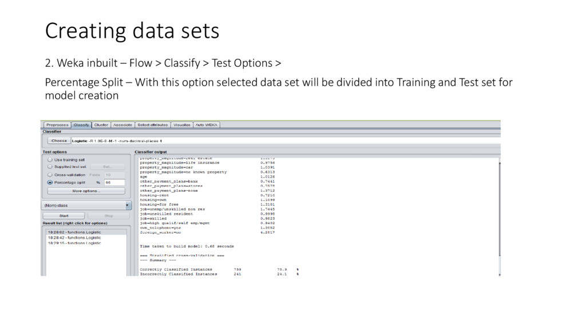Image resolution: width=586 pixels, height=329 pixels.
Task: Switch to the Associate tab
Action: pos(122,125)
